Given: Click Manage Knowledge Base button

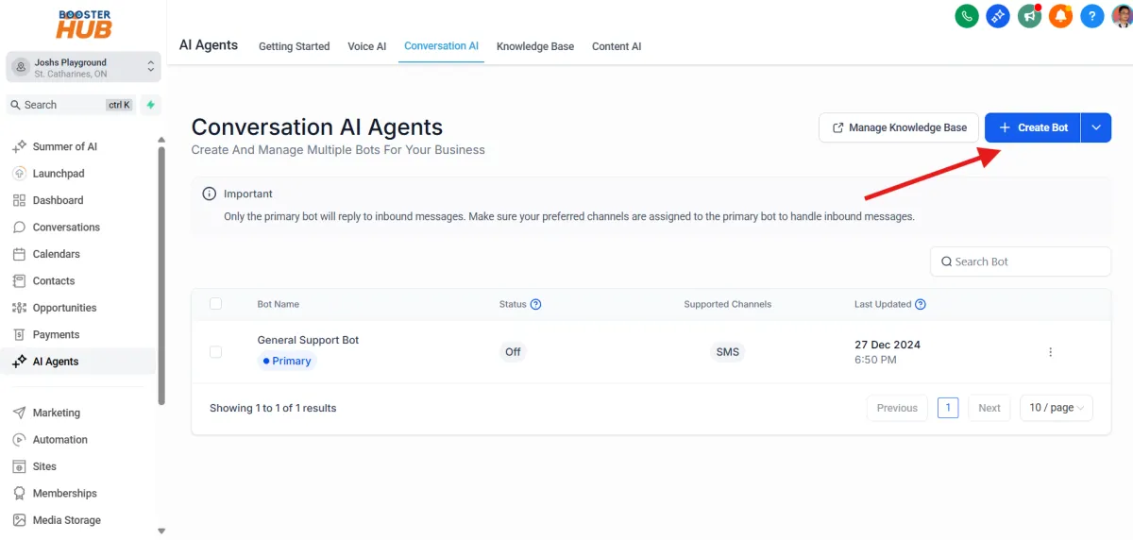Looking at the screenshot, I should (898, 127).
